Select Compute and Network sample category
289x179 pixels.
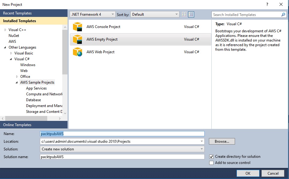coord(44,94)
